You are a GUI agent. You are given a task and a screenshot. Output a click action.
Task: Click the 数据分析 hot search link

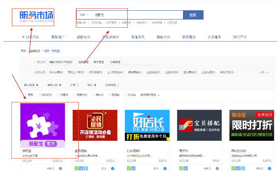click(x=81, y=23)
